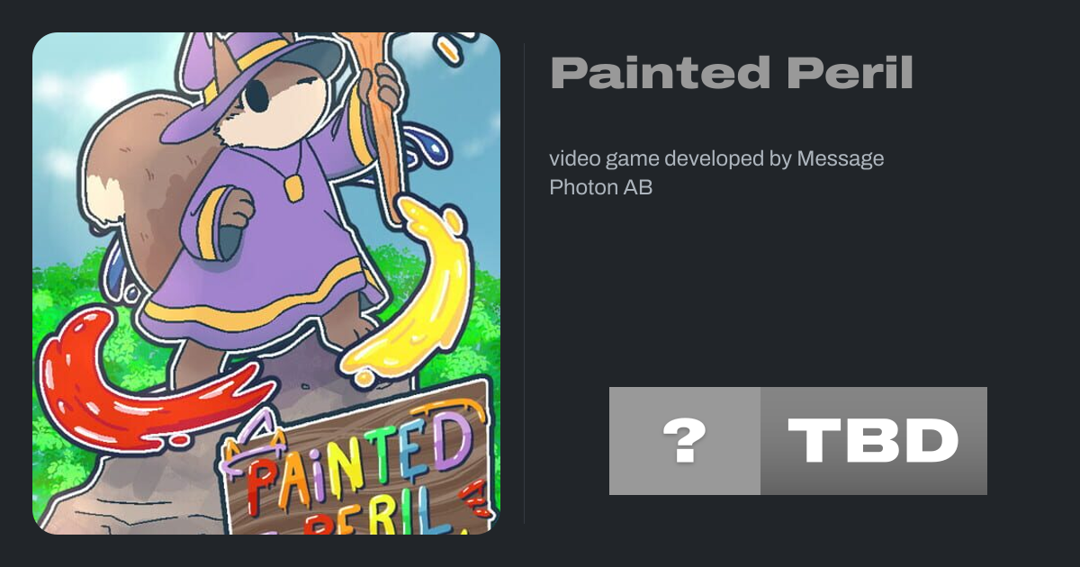This screenshot has height=567, width=1080.
Task: Click the TBD rating badge
Action: tap(874, 441)
